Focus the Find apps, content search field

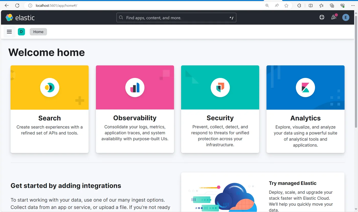[176, 18]
